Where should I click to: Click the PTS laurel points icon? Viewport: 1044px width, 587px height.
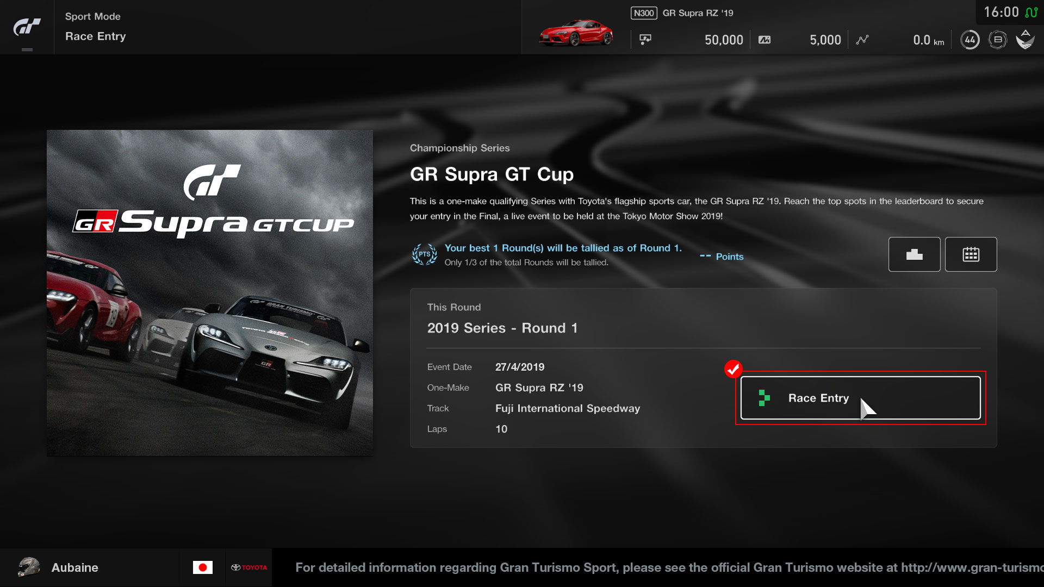point(425,254)
